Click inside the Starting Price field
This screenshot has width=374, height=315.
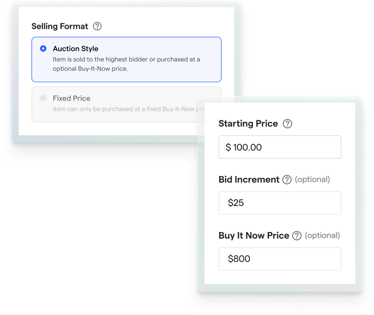click(x=280, y=147)
